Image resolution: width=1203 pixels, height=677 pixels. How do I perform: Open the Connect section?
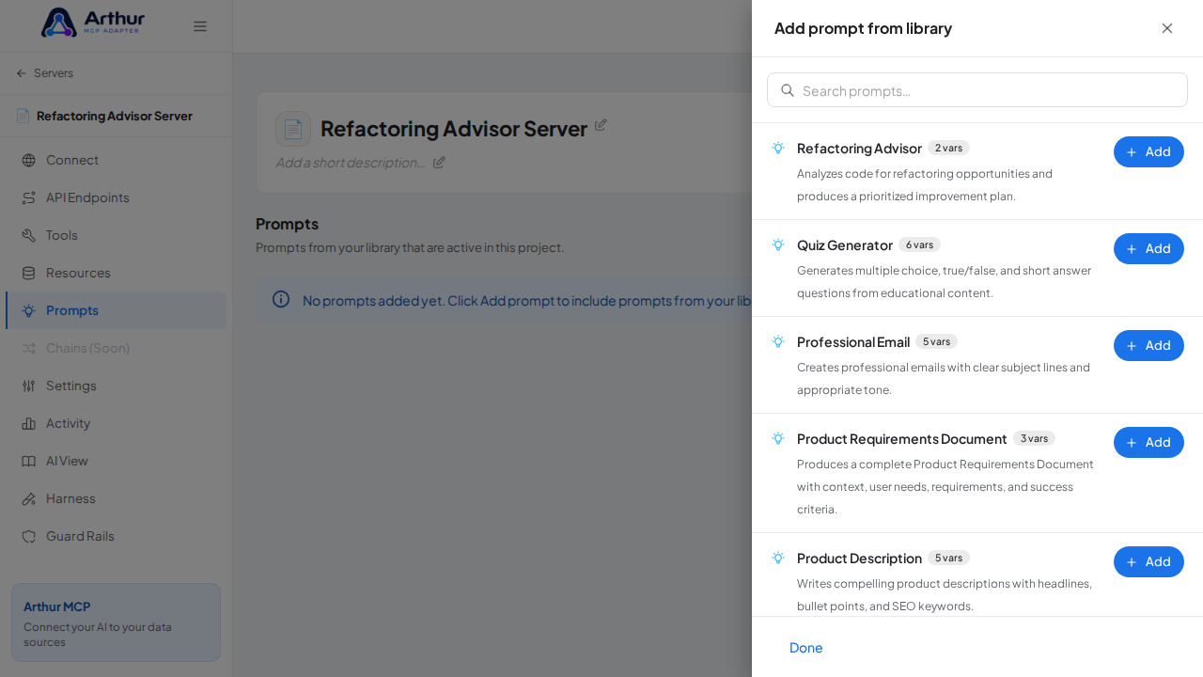tap(117, 160)
